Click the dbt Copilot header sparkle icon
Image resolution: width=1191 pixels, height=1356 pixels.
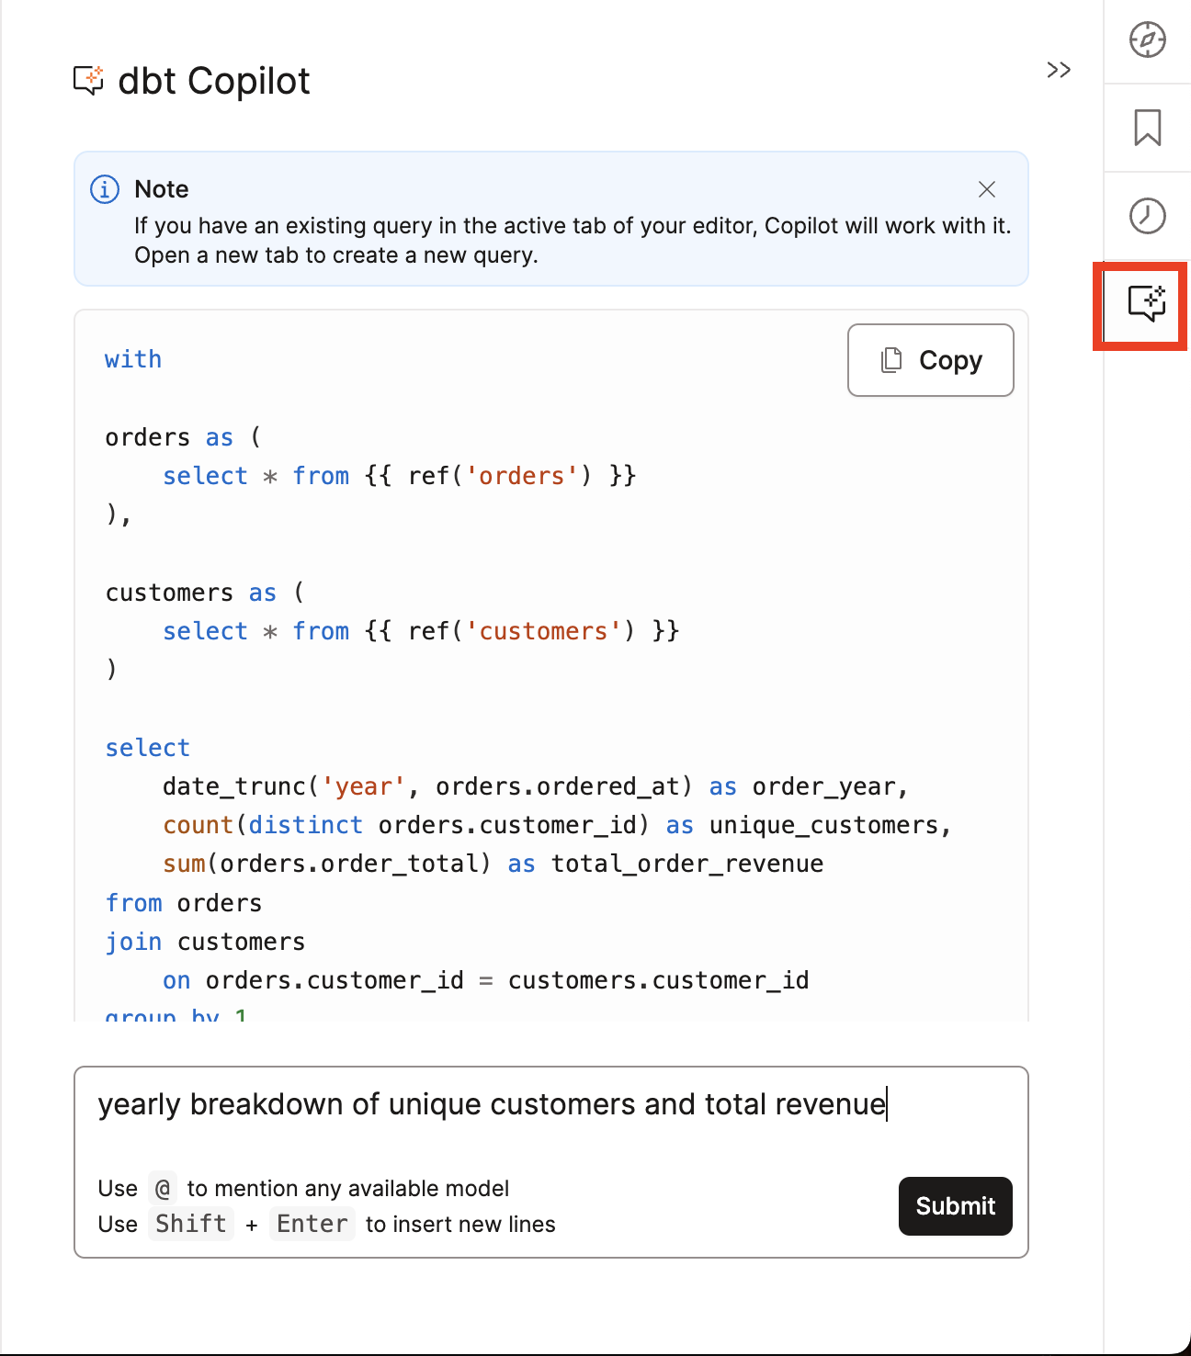(88, 81)
